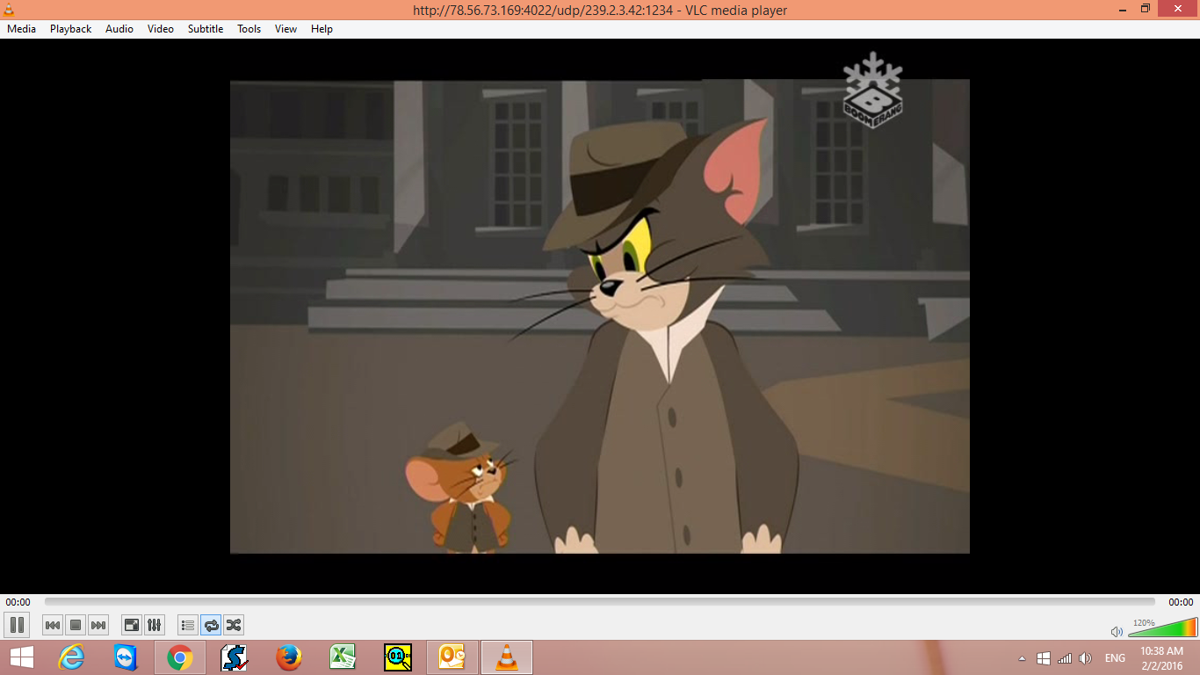
Task: Open the Tools menu
Action: (249, 29)
